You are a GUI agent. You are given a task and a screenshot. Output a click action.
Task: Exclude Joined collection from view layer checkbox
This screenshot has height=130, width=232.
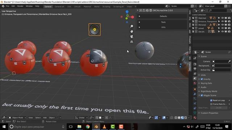tap(193, 28)
